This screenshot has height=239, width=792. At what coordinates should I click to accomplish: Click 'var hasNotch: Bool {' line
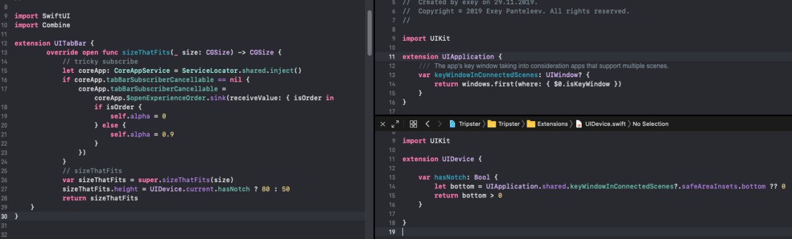[x=458, y=177]
